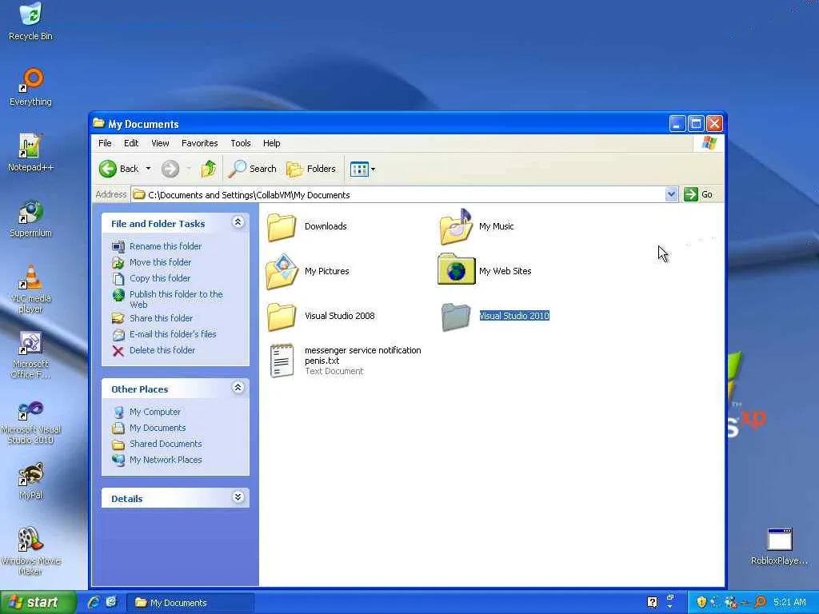Click the Go button beside address bar
Screen dimensions: 819x614
pos(698,194)
